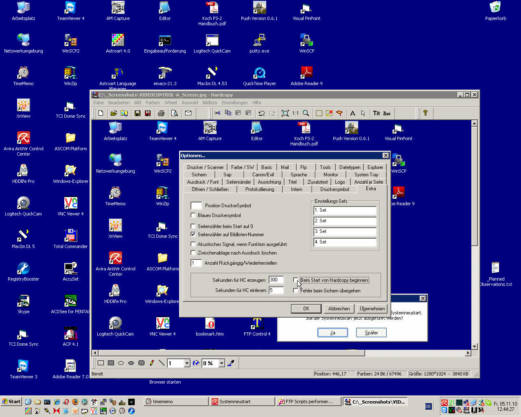Click the Position DruckerSymbol color box
Viewport: 521px width, 417px height.
tap(196, 206)
